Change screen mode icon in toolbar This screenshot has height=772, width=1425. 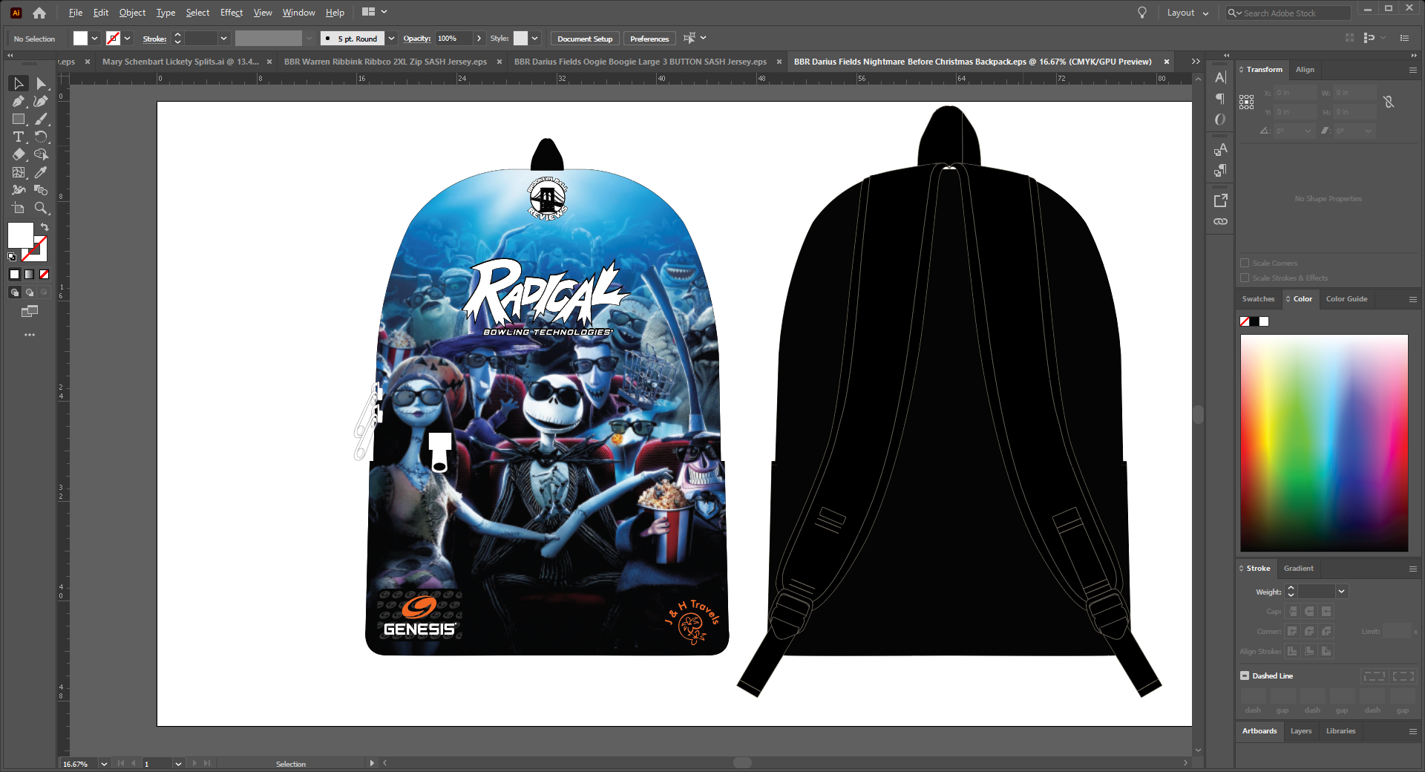point(30,312)
